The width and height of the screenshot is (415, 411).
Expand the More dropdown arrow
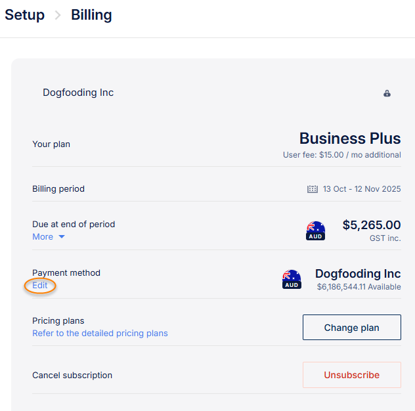tap(62, 237)
